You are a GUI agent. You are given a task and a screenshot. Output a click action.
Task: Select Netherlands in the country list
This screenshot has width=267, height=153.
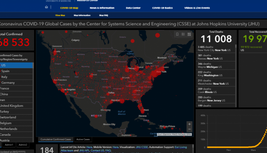[16, 129]
